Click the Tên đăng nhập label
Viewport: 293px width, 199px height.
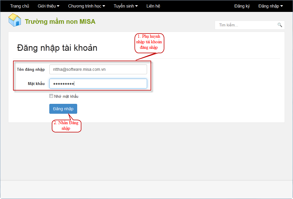click(x=31, y=70)
